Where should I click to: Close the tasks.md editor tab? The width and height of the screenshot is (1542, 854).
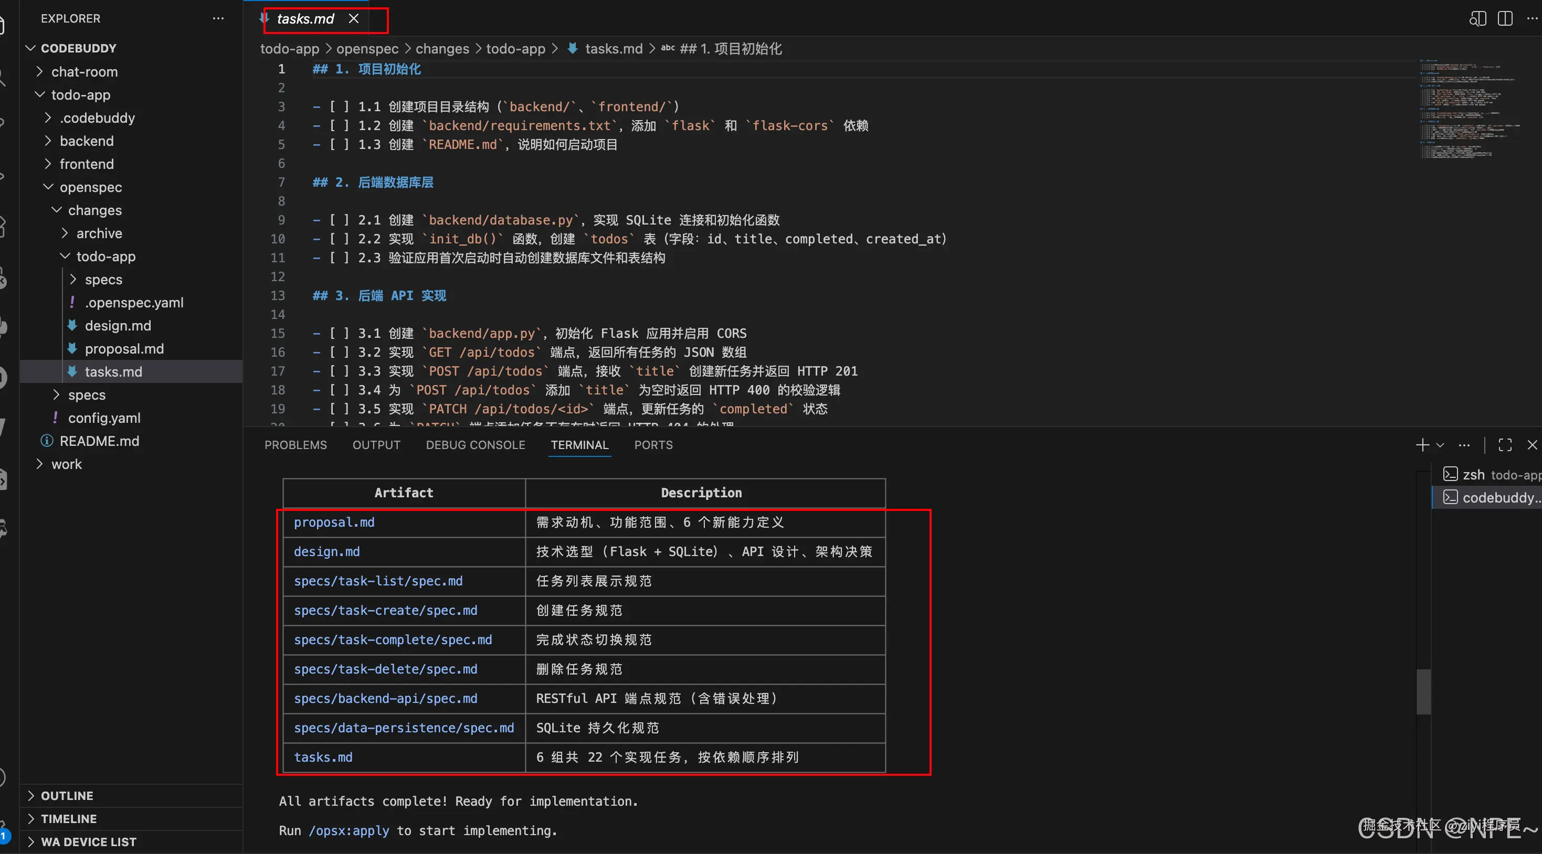(354, 18)
